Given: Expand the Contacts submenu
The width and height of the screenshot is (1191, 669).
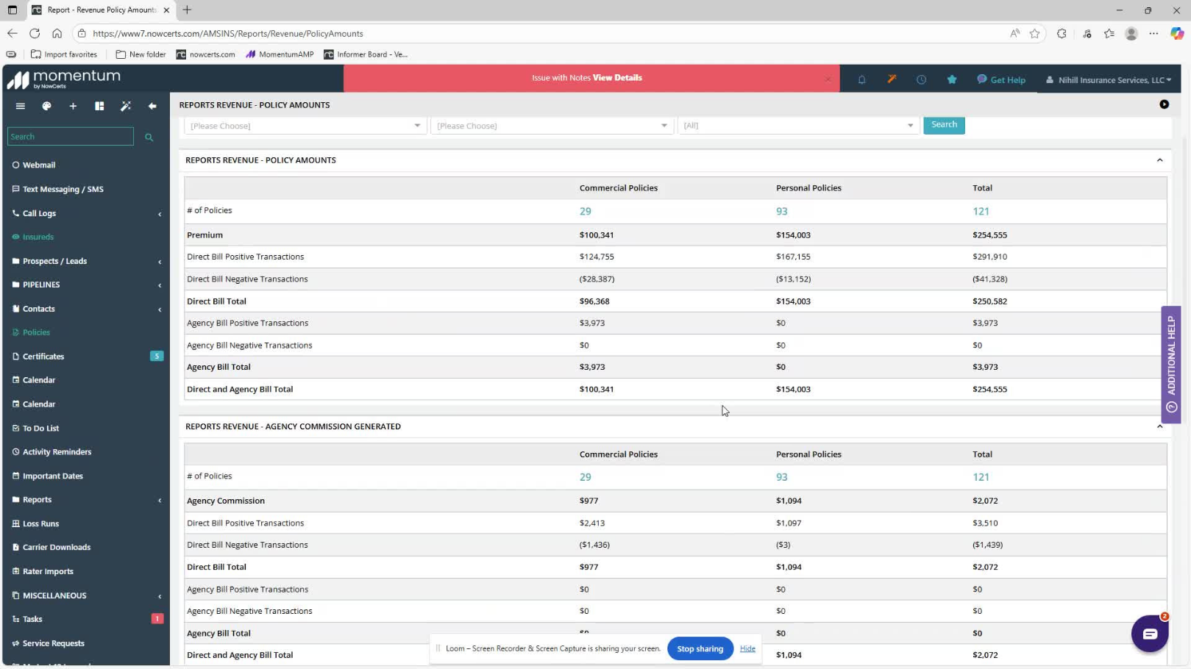Looking at the screenshot, I should click(160, 310).
